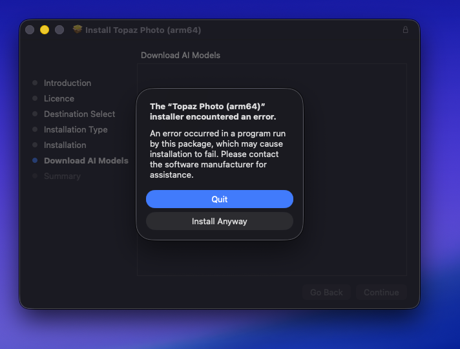Choose Install Anyway in the dialog
The height and width of the screenshot is (349, 460).
[x=220, y=221]
